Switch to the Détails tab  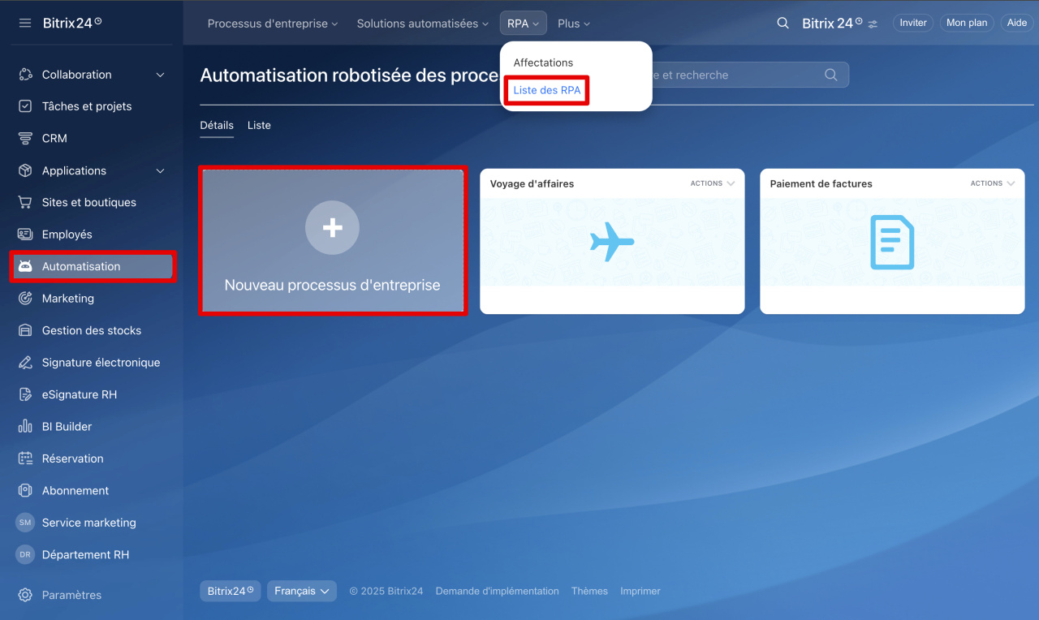217,125
